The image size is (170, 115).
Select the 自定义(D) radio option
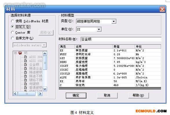coord(12,27)
